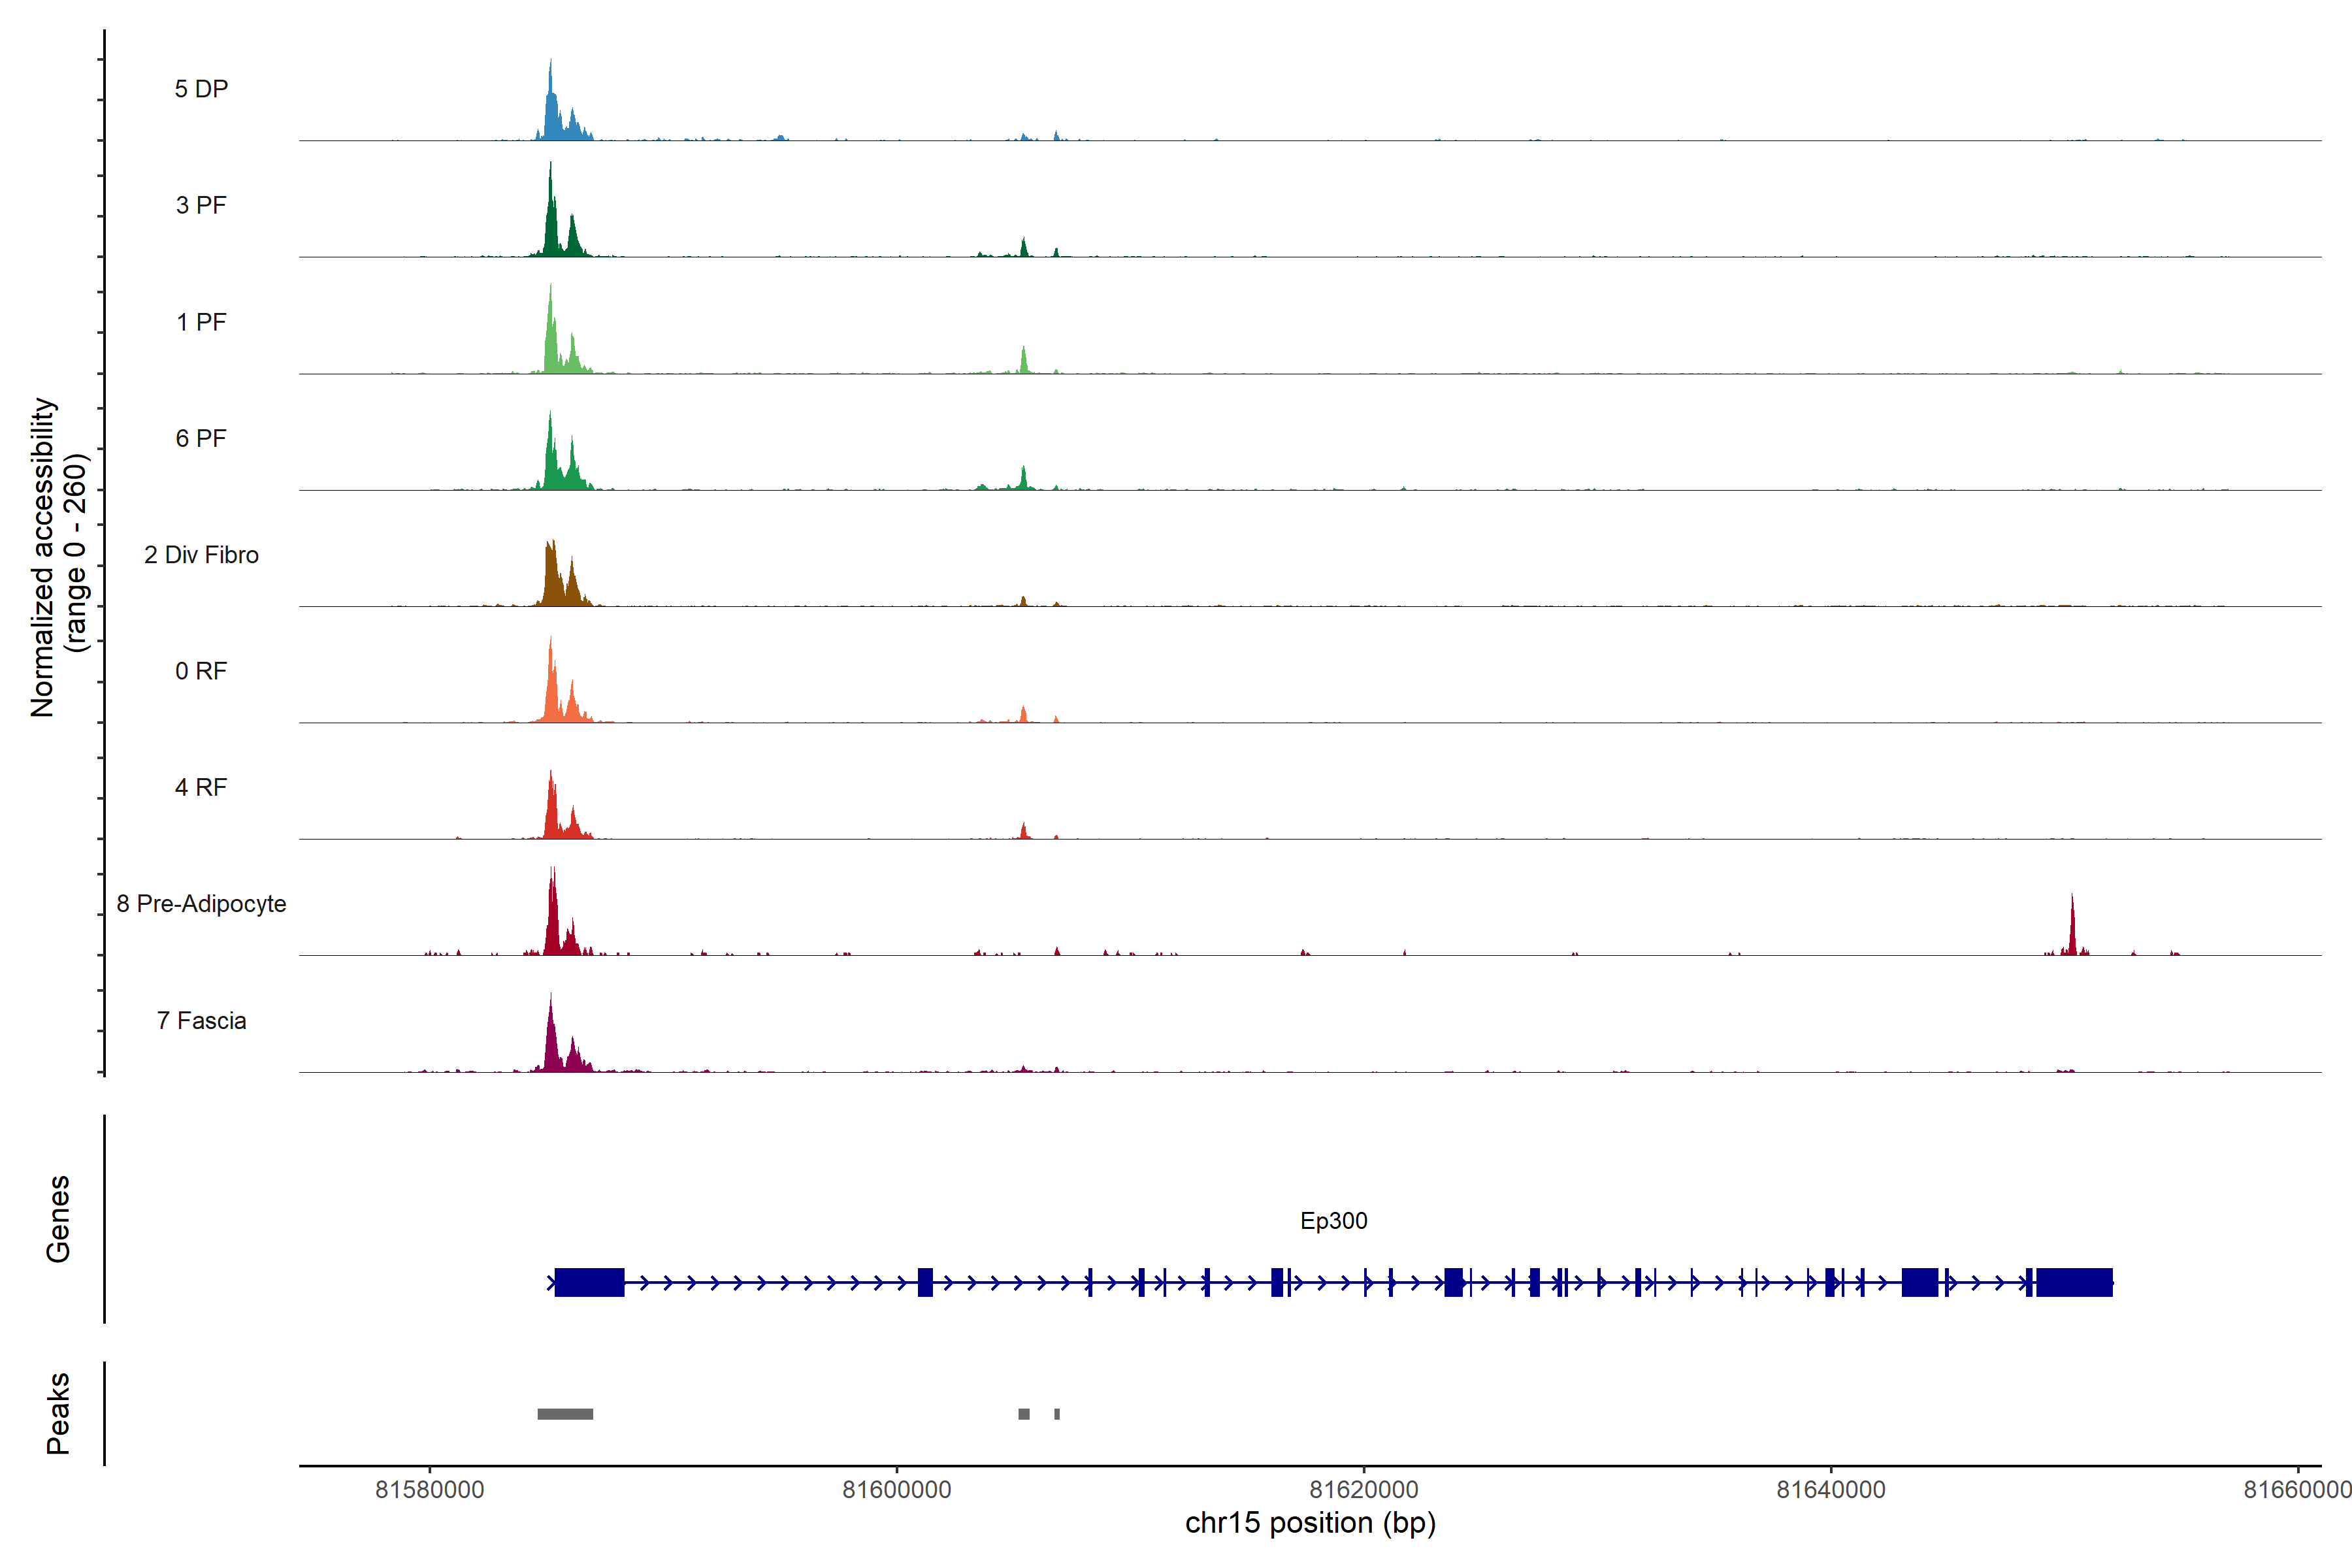Click the chr15 position axis title
Screen dimensions: 2352x1568
coord(1310,1523)
